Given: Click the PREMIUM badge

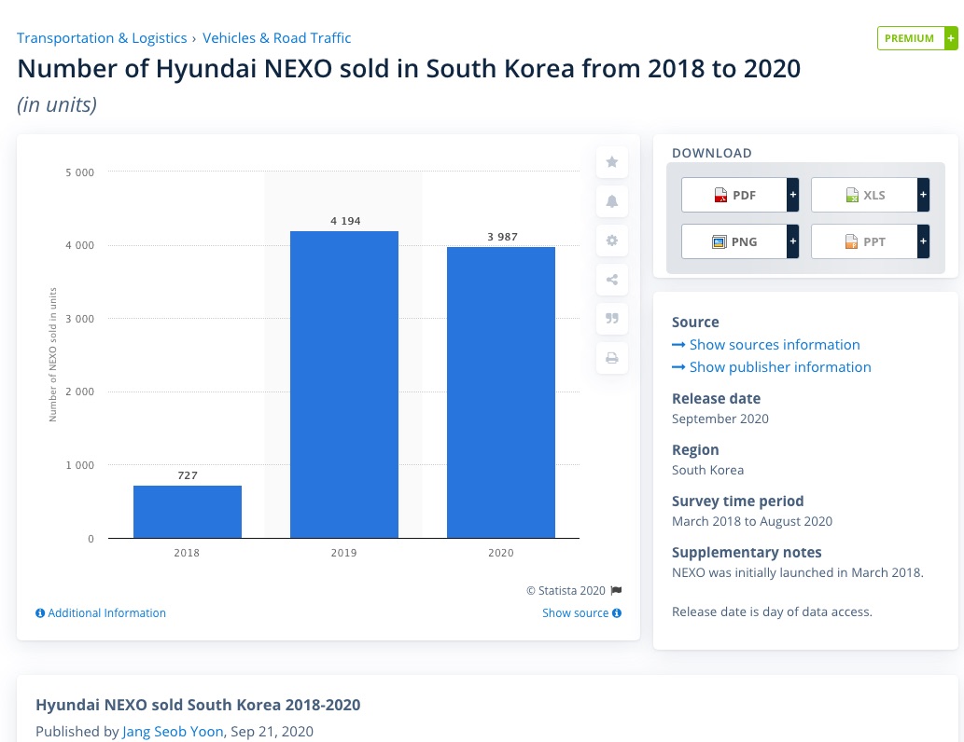Looking at the screenshot, I should click(917, 38).
